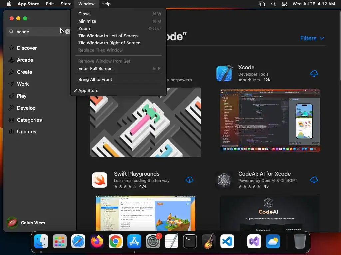Choose Enter Full Screen menu item
This screenshot has height=255, width=341.
119,68
